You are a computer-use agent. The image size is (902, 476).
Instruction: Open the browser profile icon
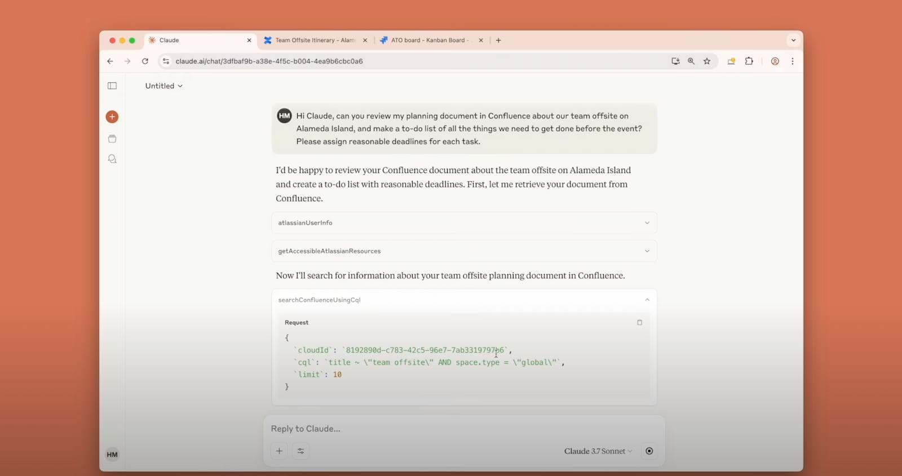click(x=775, y=61)
